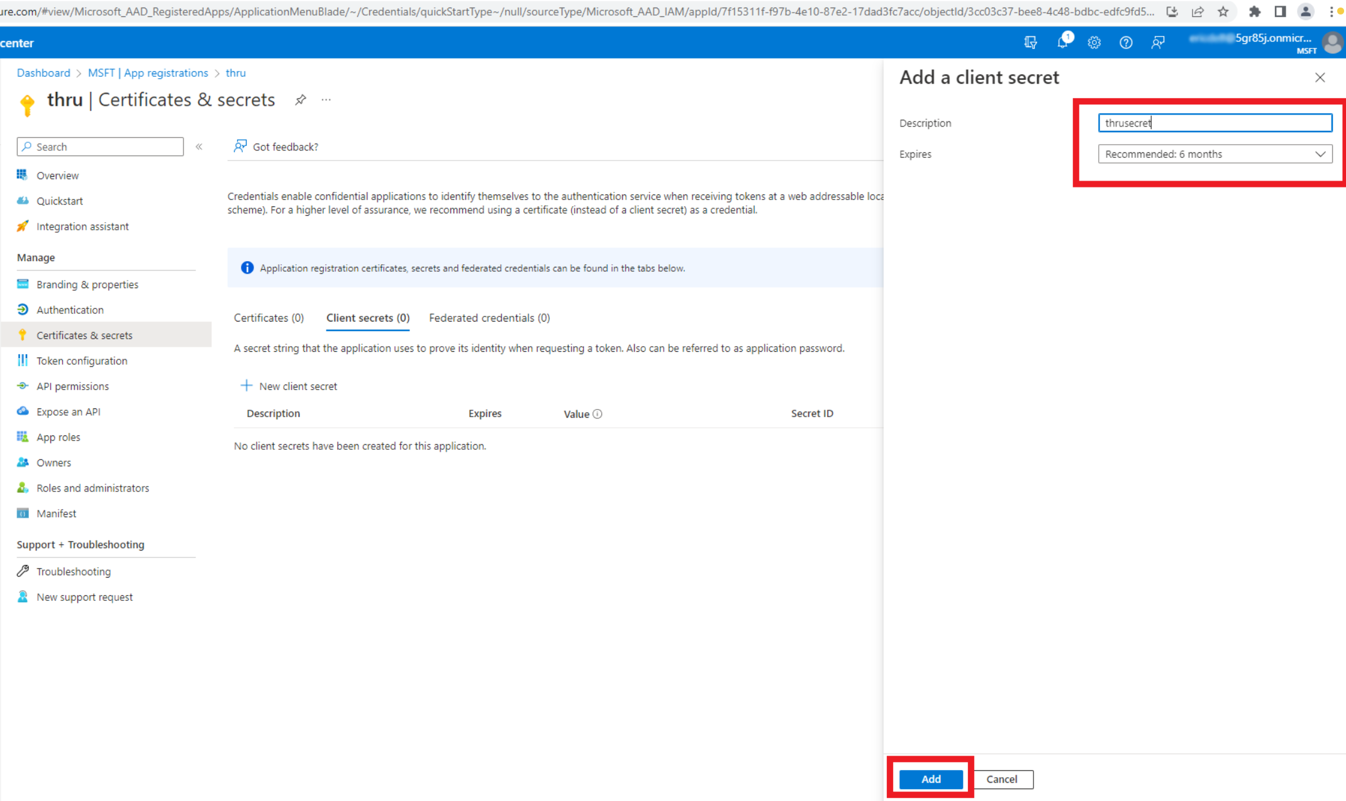Close the Add a client secret panel
Screen dimensions: 1346x801
tap(1320, 77)
